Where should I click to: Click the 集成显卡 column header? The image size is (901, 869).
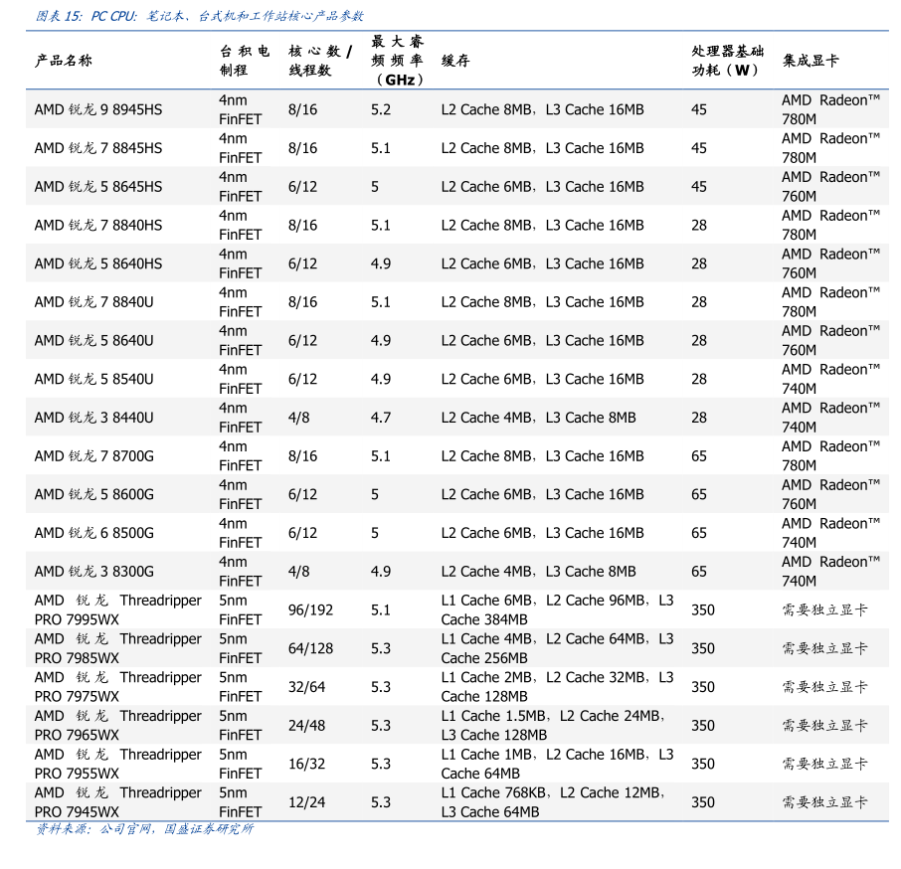click(811, 61)
